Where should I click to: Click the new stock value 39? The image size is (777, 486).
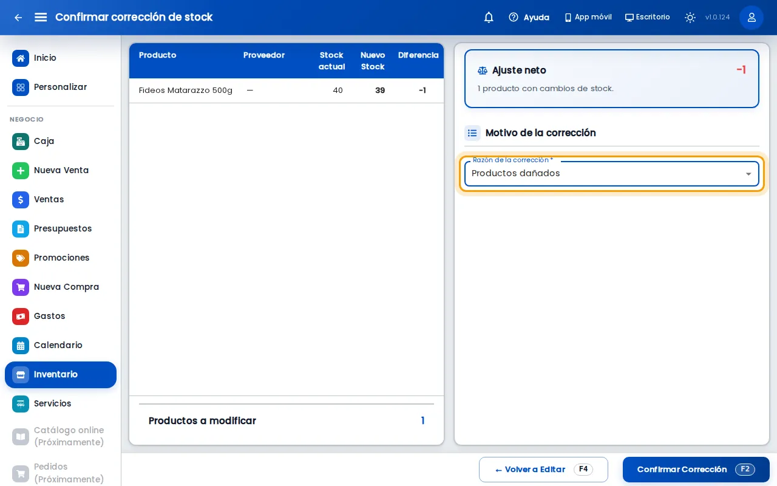tap(380, 91)
